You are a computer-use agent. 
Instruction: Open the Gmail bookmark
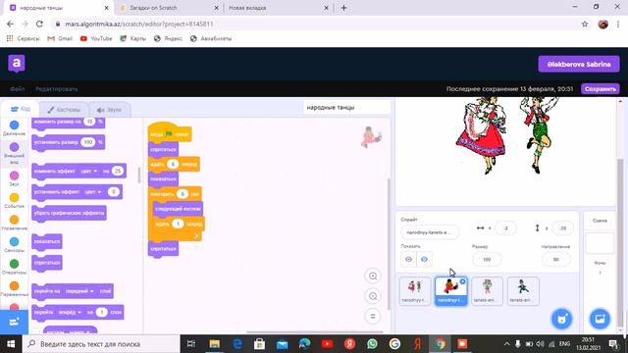click(60, 38)
